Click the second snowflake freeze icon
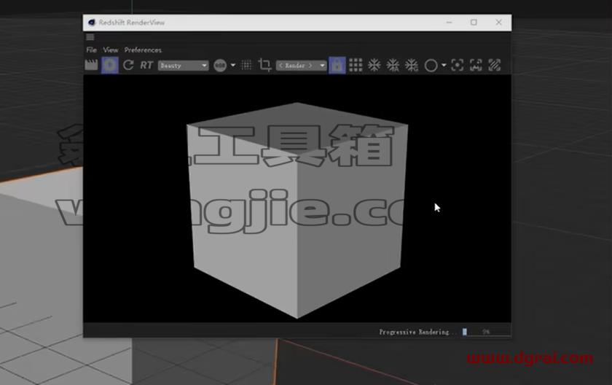 393,65
